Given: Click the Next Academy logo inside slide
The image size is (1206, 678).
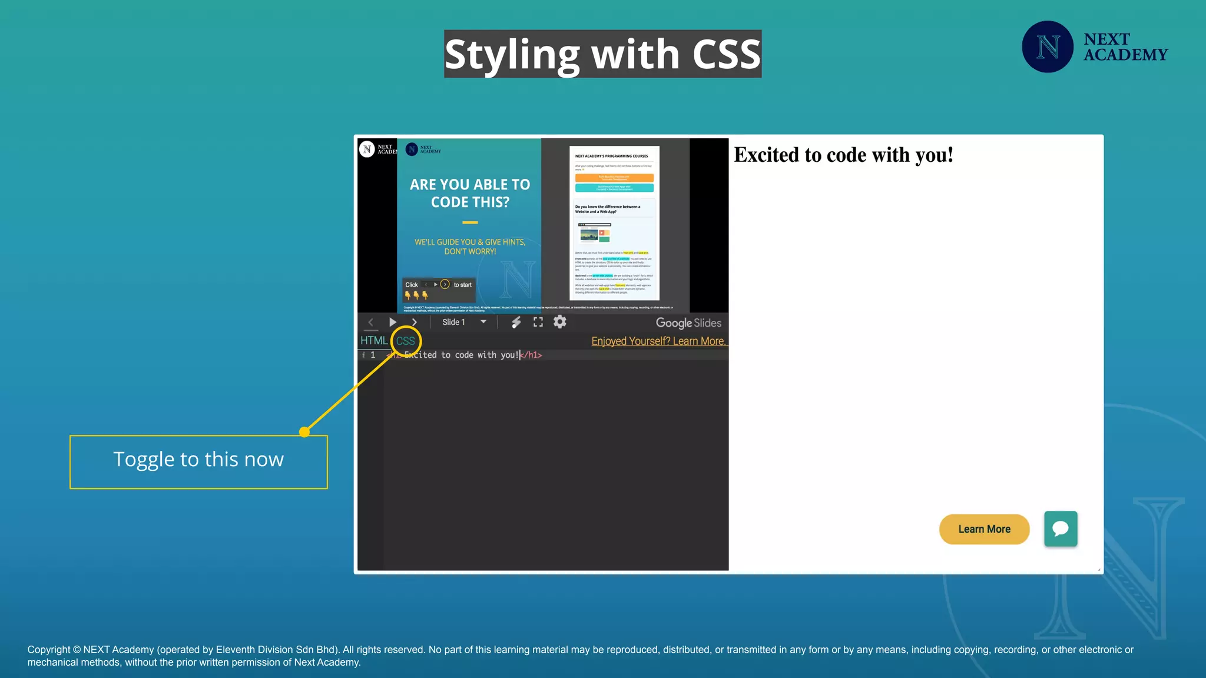Looking at the screenshot, I should (x=423, y=149).
